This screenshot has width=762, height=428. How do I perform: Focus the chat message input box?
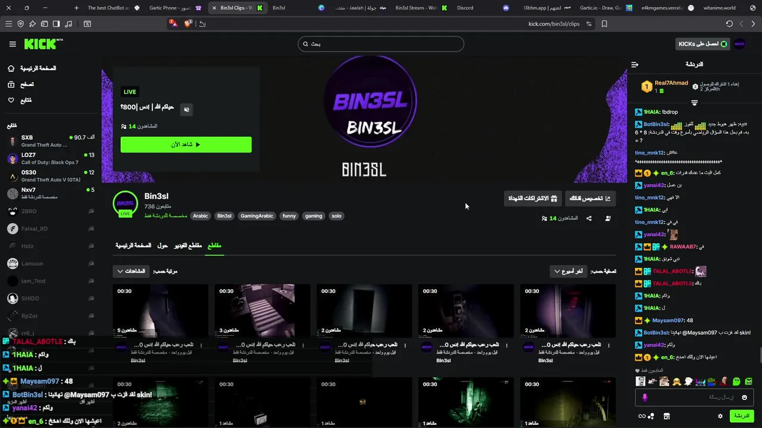coord(694,397)
